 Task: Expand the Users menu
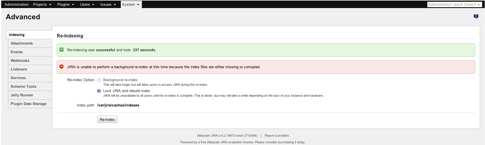pyautogui.click(x=87, y=4)
